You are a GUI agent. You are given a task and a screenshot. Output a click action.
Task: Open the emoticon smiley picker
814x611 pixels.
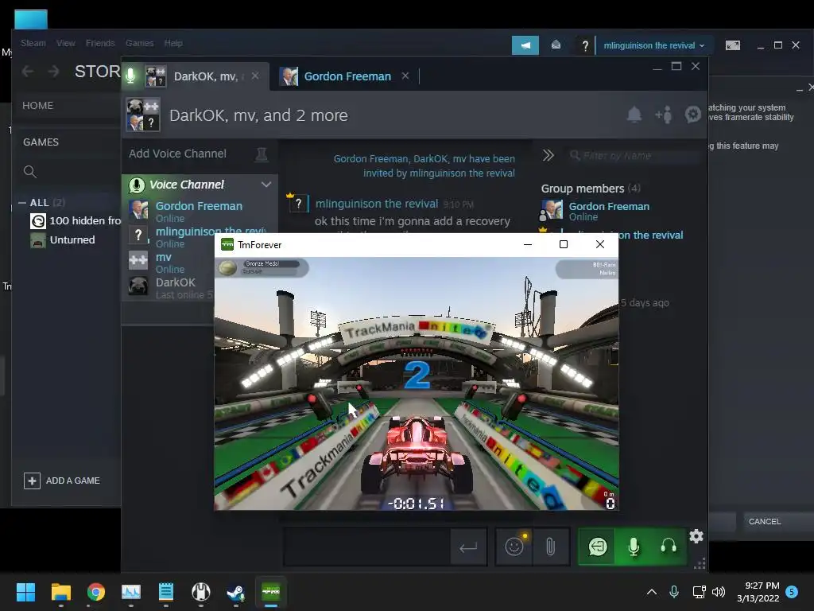pos(514,547)
